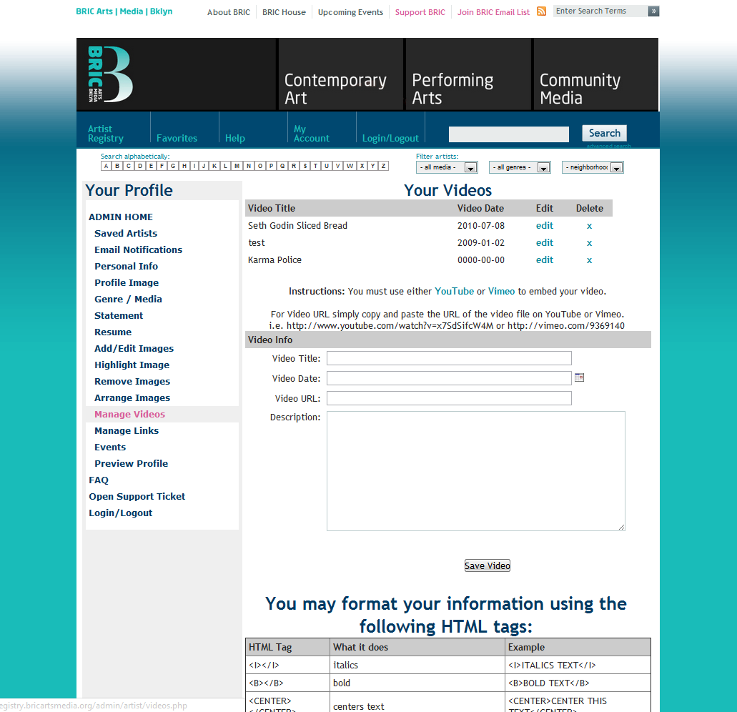Click into the Video Title field
Image resolution: width=737 pixels, height=712 pixels.
tap(449, 358)
